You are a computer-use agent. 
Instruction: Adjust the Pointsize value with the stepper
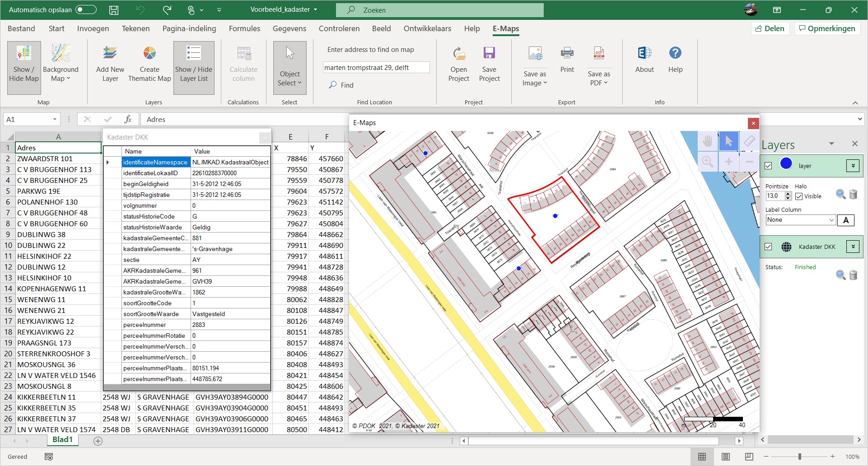coord(788,196)
